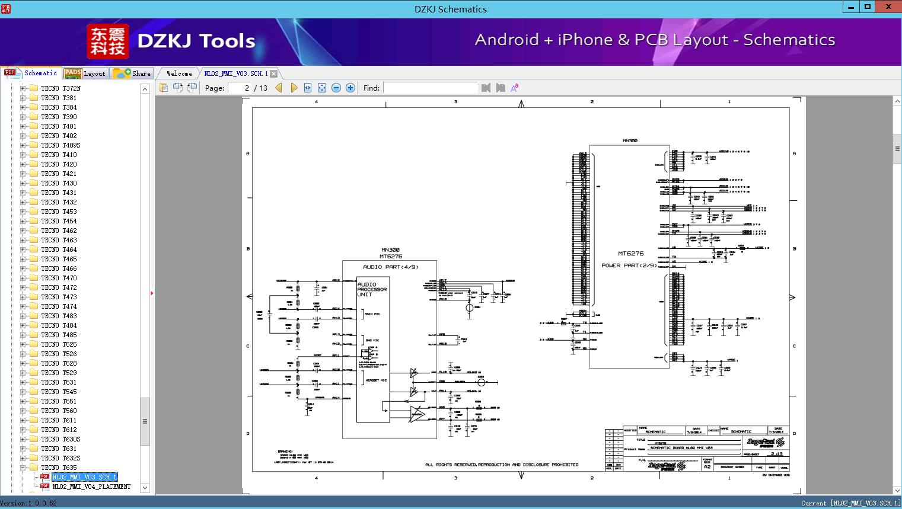Click the TECNO T410 folder icon
902x509 pixels.
(34, 155)
